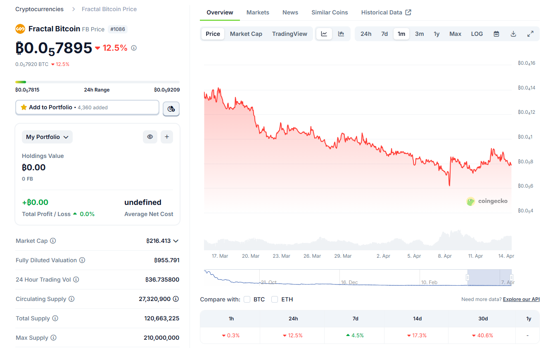Click info icon next to 12.5% price change
This screenshot has width=548, height=348.
(134, 48)
